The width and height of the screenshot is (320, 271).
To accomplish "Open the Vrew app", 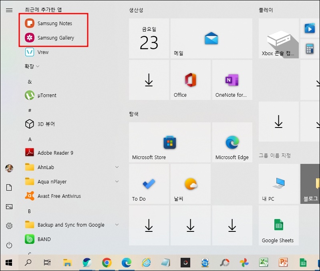I will point(37,52).
